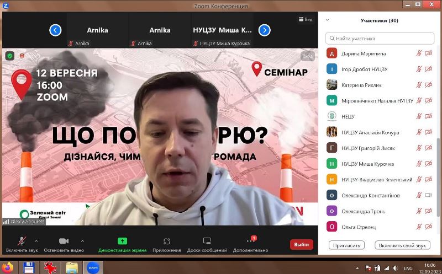Open the Дополнительно more options menu
The image size is (442, 274).
[x=250, y=241]
